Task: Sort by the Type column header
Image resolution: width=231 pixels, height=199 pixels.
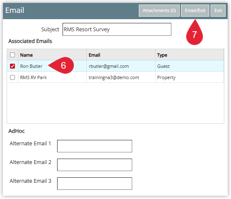Action: (190, 55)
